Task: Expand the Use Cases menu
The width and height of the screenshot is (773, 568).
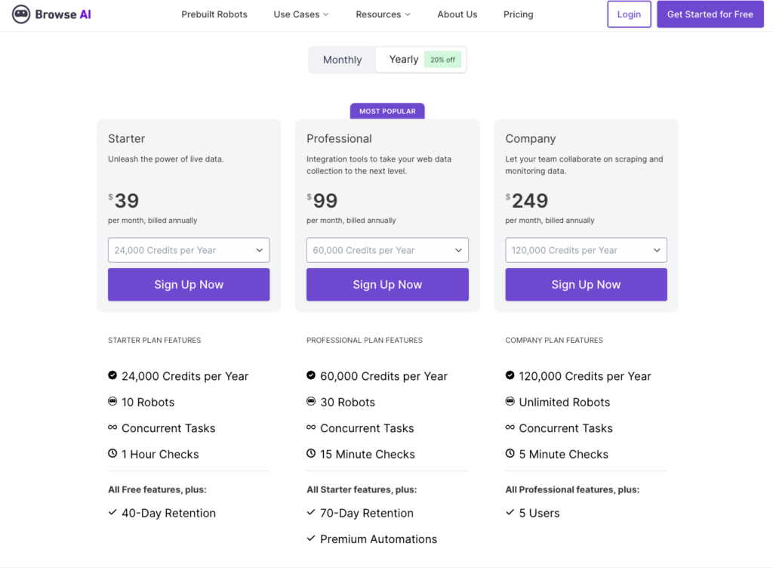Action: point(301,14)
